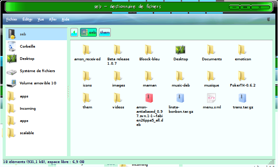Open the Fichier menu
Image resolution: width=278 pixels, height=167 pixels.
[x=12, y=19]
